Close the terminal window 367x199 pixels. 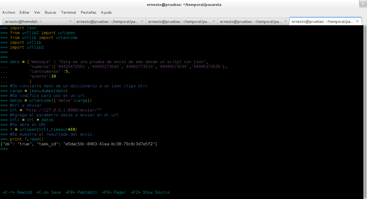click(362, 4)
